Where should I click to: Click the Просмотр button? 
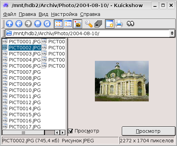148,131
